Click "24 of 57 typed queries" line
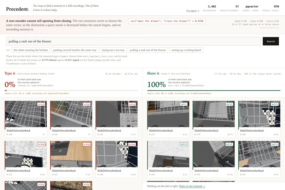285x190 pixels. point(255,24)
